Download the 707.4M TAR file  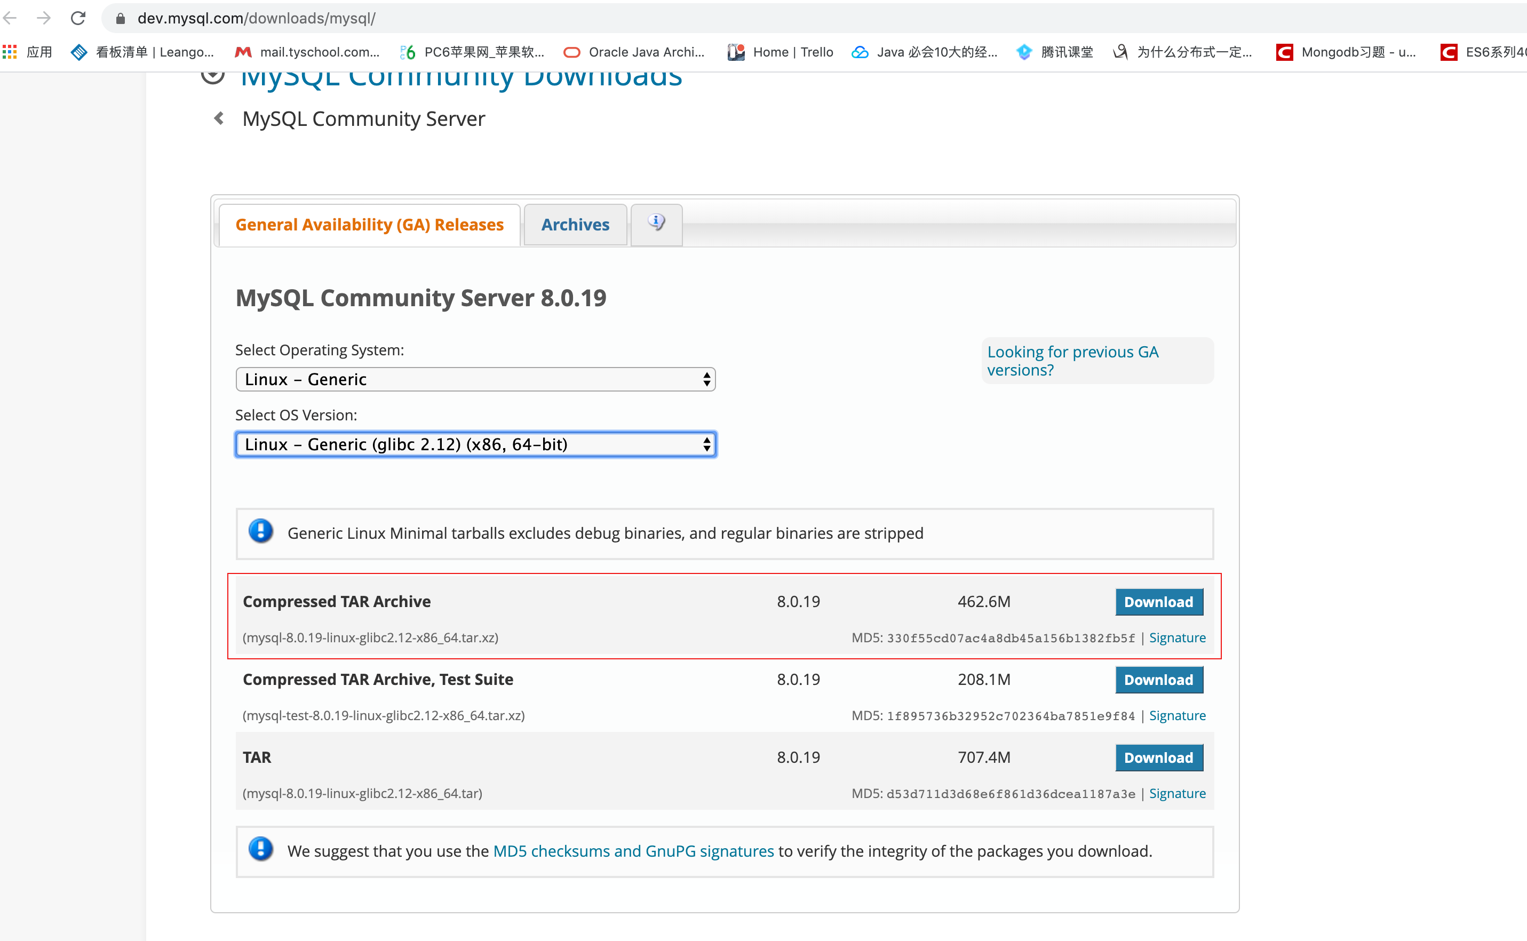click(x=1158, y=757)
